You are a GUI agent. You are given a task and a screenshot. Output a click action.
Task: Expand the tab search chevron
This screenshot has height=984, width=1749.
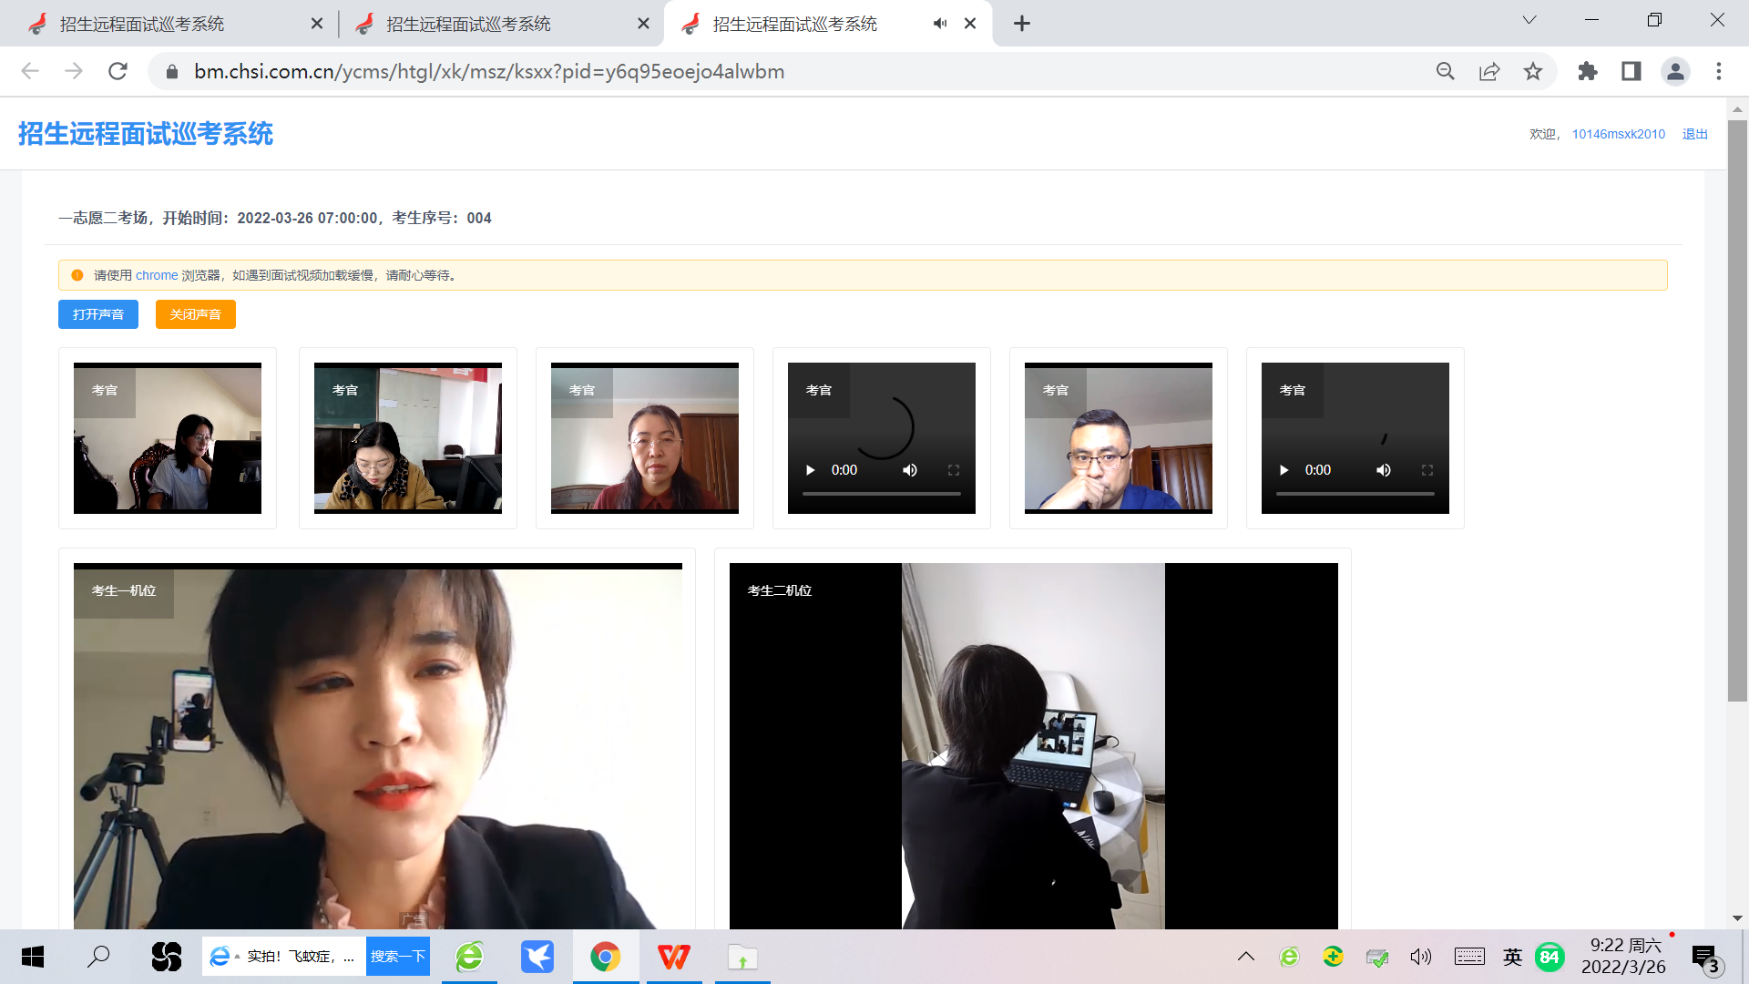(1529, 20)
